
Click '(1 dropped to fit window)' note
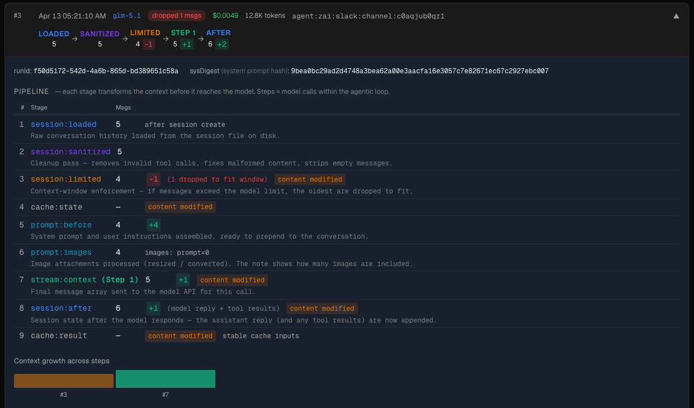218,179
